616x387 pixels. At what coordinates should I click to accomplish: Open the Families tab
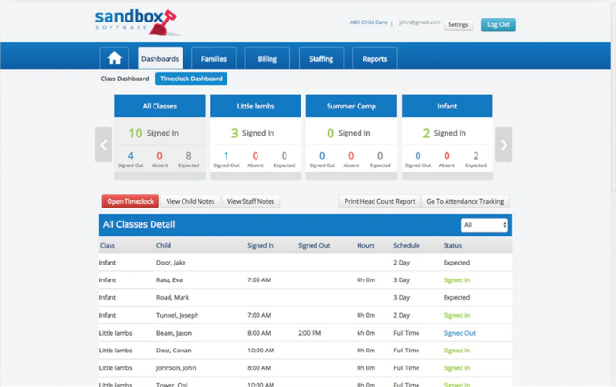point(213,58)
